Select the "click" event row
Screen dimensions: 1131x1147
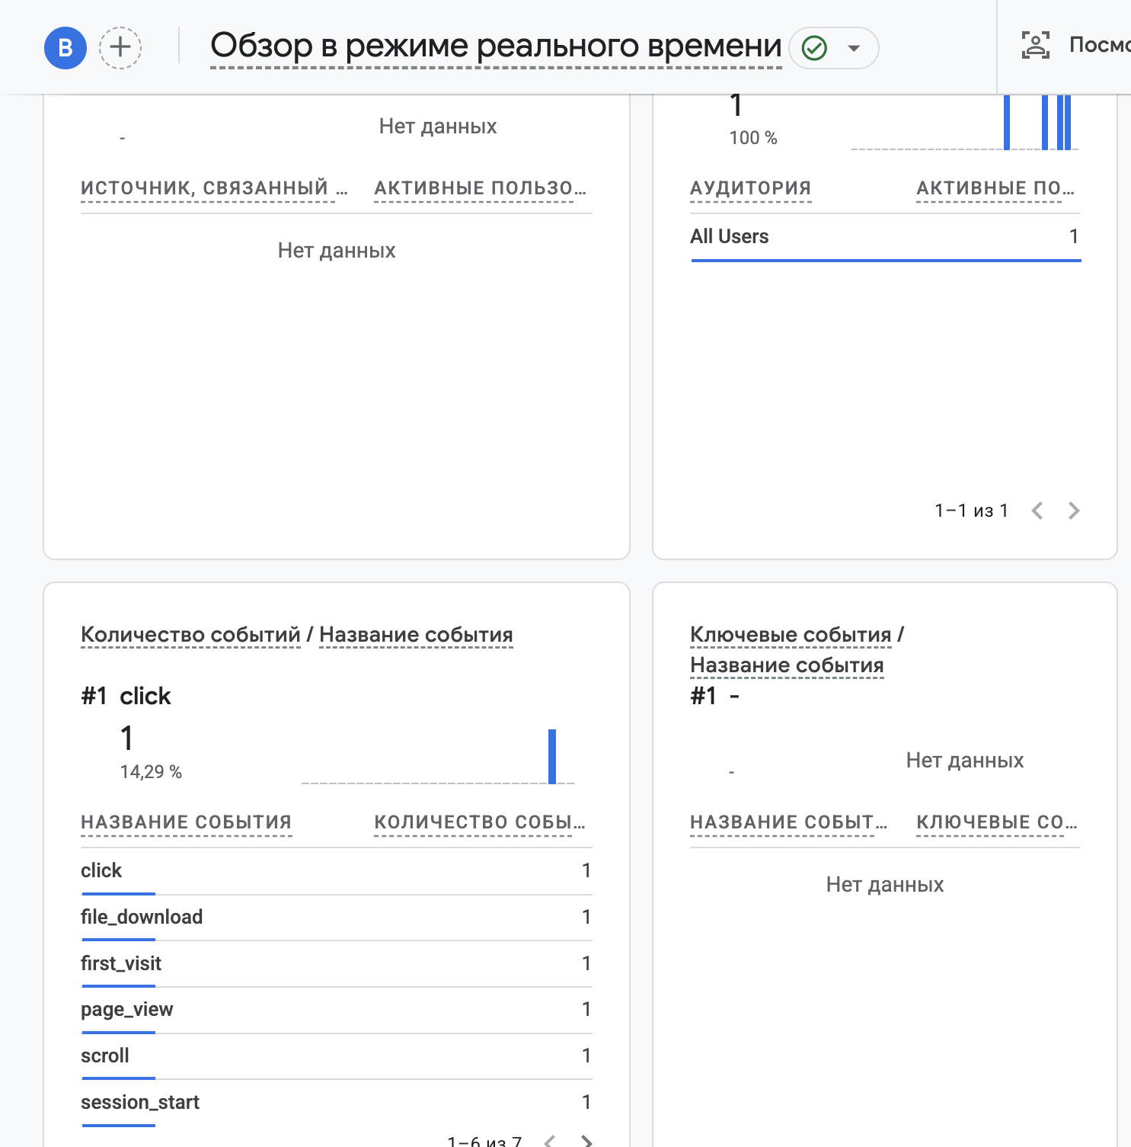[336, 871]
